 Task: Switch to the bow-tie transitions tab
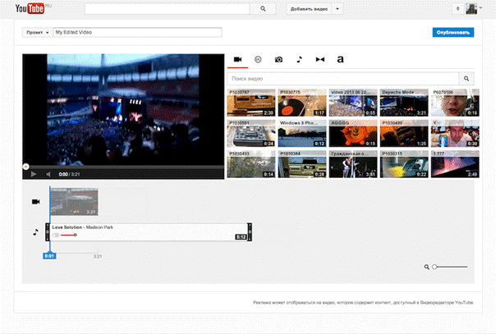click(x=320, y=59)
